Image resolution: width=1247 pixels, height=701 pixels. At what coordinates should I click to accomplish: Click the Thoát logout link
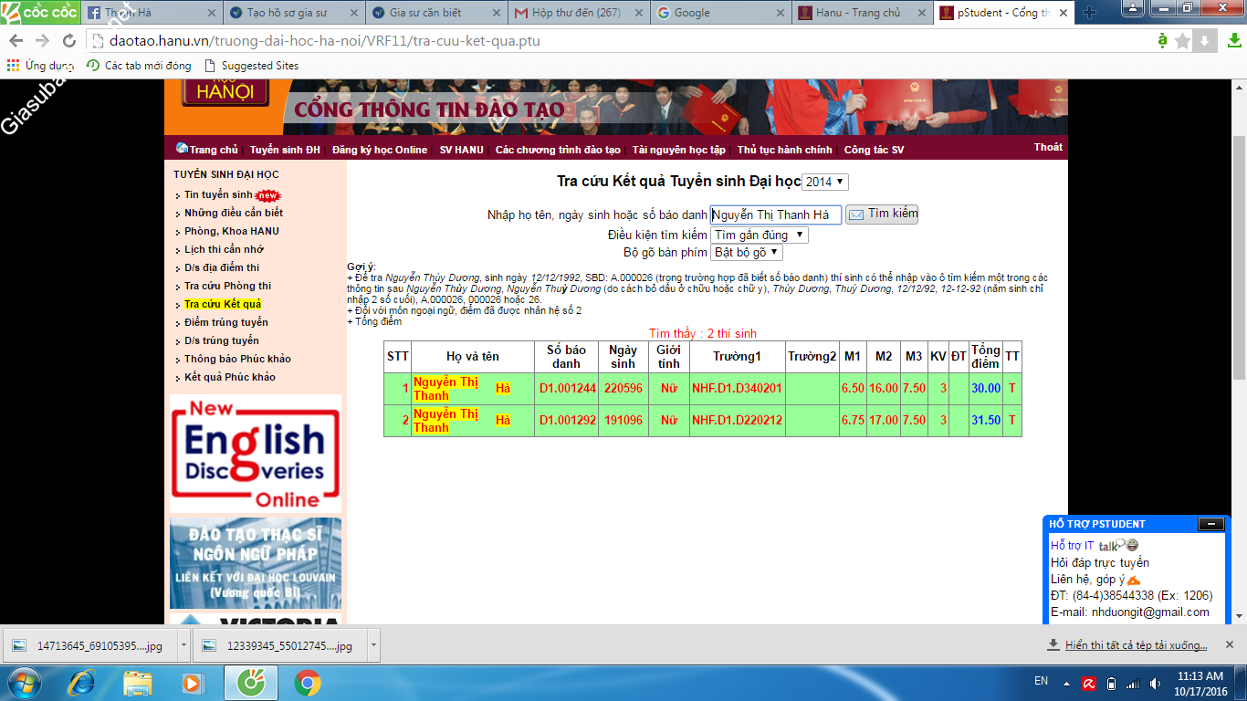click(x=1048, y=147)
